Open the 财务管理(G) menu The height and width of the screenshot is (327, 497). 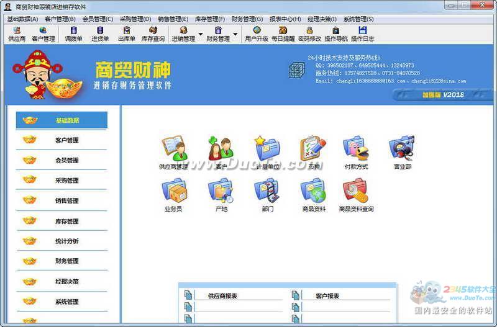tap(247, 19)
